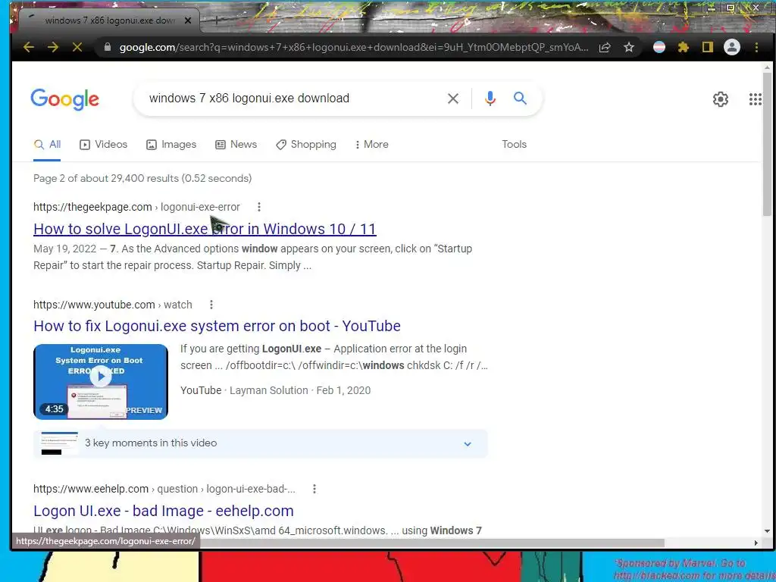Open 'How to fix Logonui.exe system error' link
This screenshot has height=582, width=776.
(x=217, y=326)
